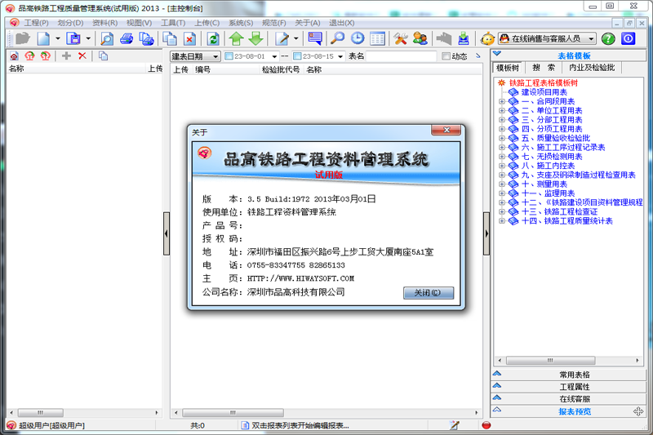Open the 规范(F) menu
The width and height of the screenshot is (653, 435).
(x=274, y=23)
